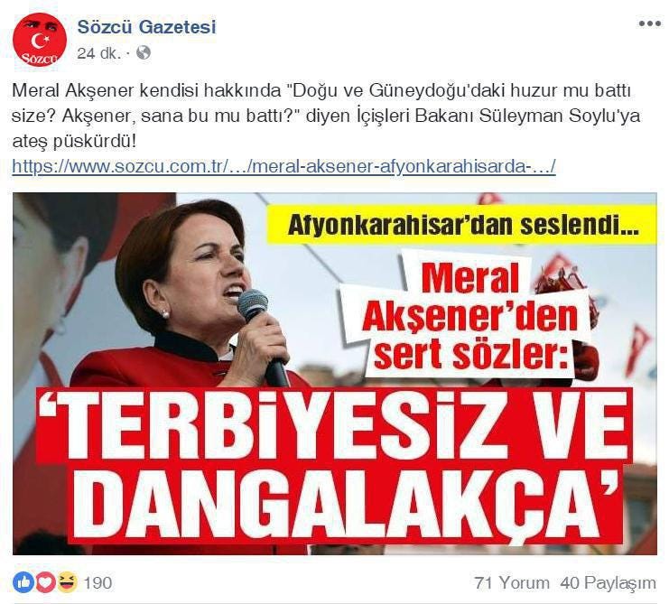The width and height of the screenshot is (669, 604).
Task: Open the Sözcü red logo profile picture
Action: [40, 40]
